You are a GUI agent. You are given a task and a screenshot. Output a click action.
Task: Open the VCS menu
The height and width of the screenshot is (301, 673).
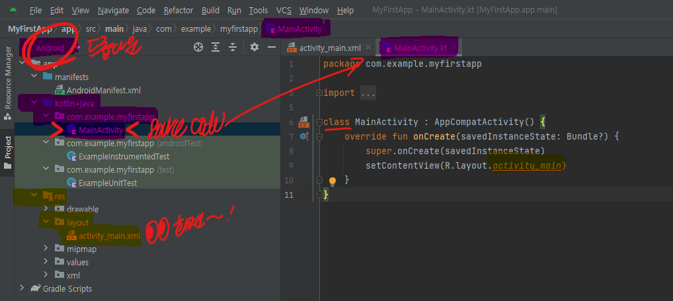[x=284, y=11]
